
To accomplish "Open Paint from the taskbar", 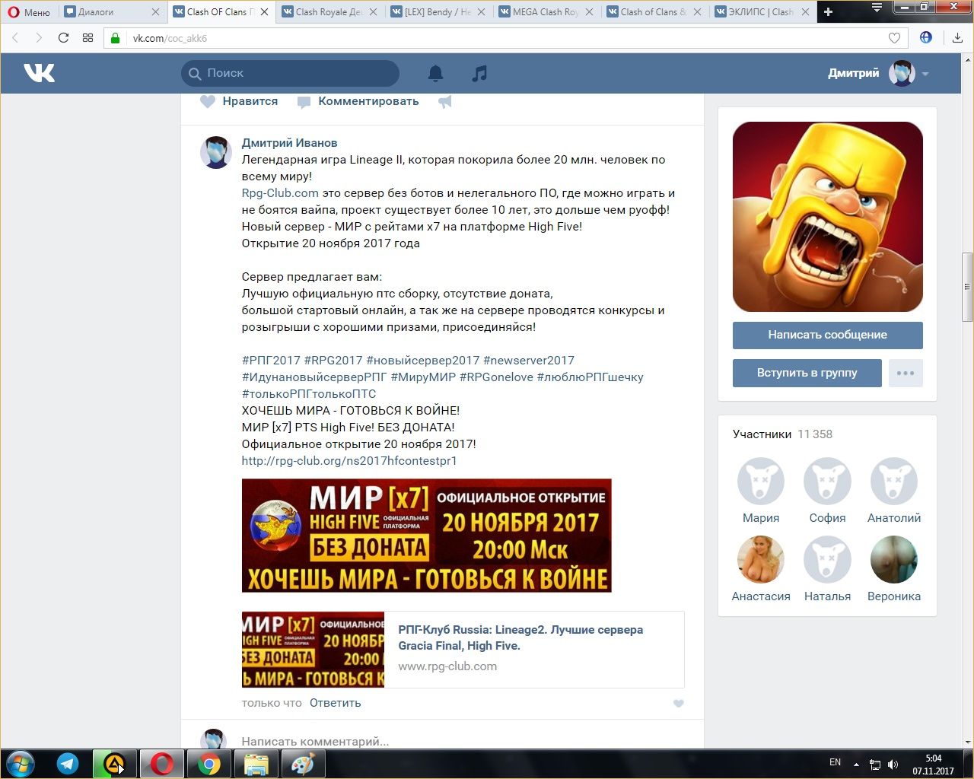I will (x=303, y=763).
